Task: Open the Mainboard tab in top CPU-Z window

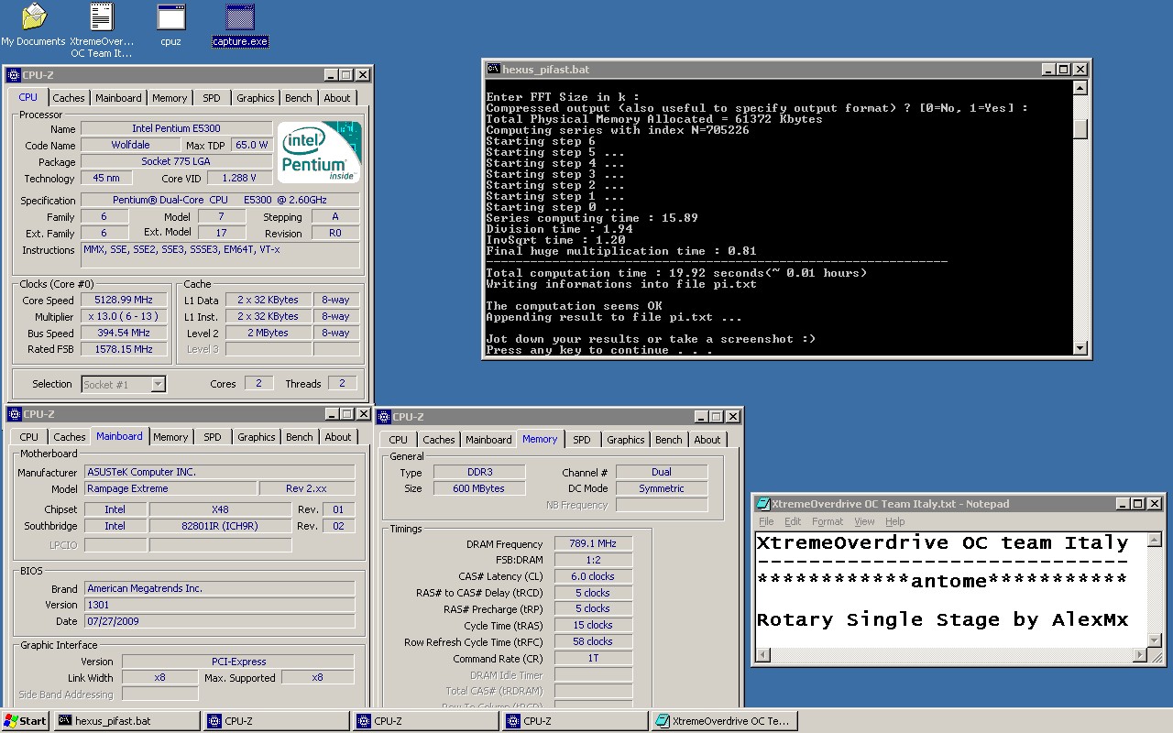Action: 118,98
